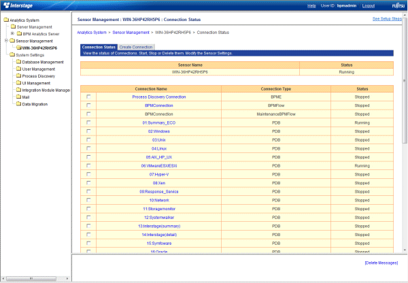408x283 pixels.
Task: Open the Process Discovery Connection link
Action: coord(159,97)
